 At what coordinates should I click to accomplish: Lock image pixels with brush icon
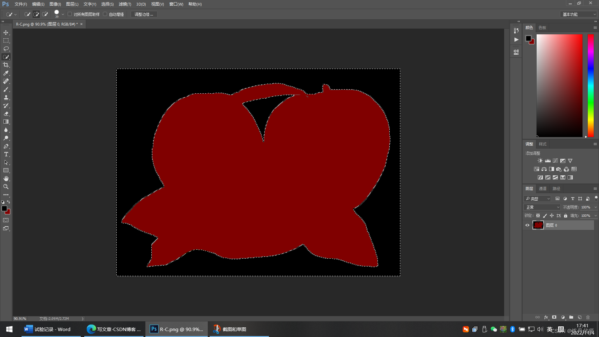(x=545, y=216)
